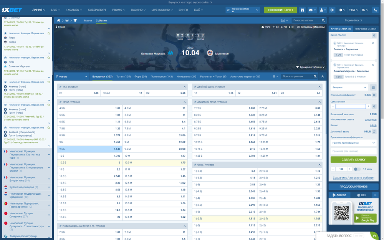The width and height of the screenshot is (384, 240).
Task: Remove Олимпик Марсель - Монпелье bet from coupon
Action: (373, 65)
